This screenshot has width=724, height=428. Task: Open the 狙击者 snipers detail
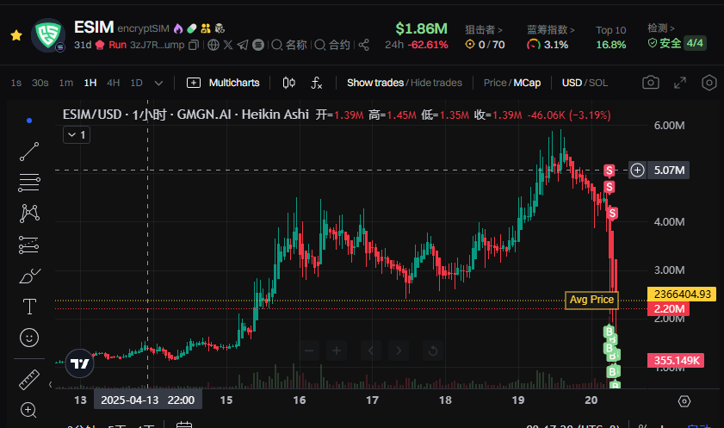(x=484, y=30)
